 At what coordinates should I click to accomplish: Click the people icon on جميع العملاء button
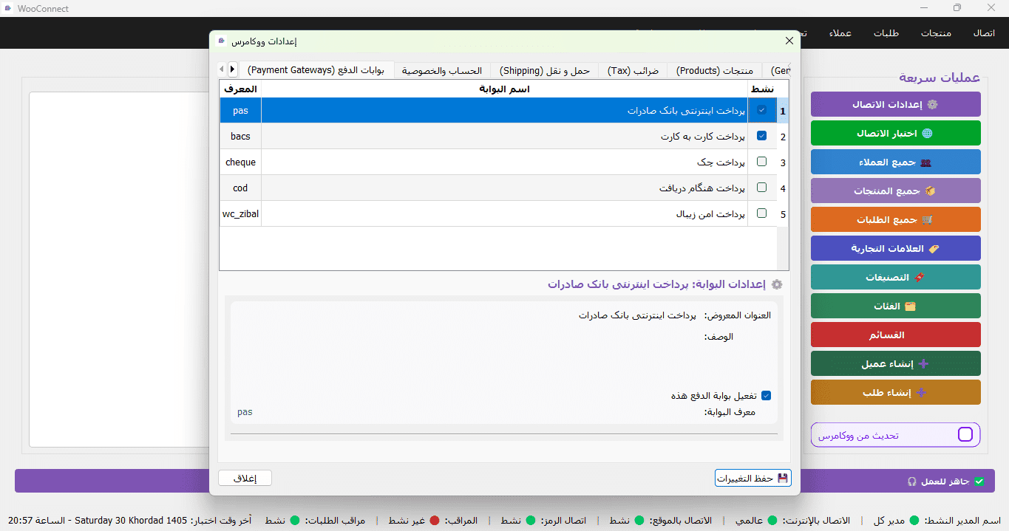[x=926, y=162]
